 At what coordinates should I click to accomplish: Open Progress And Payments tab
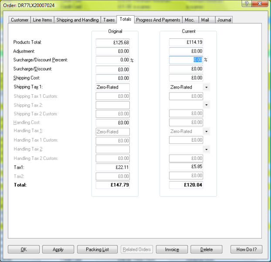tap(158, 20)
